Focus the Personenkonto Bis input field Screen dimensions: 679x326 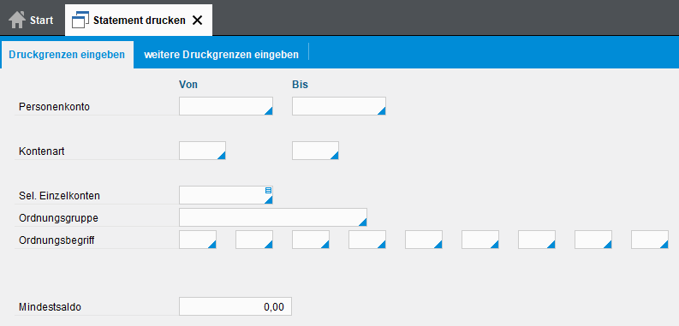pos(339,106)
